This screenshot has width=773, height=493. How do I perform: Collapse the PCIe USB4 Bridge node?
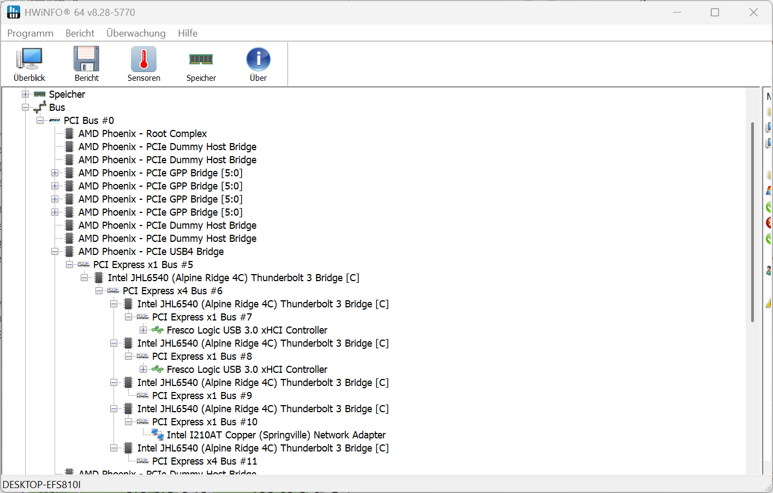55,251
